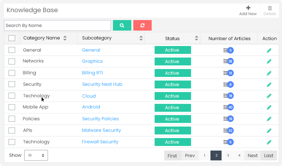
Task: Click the Add New plus icon
Action: (248, 8)
